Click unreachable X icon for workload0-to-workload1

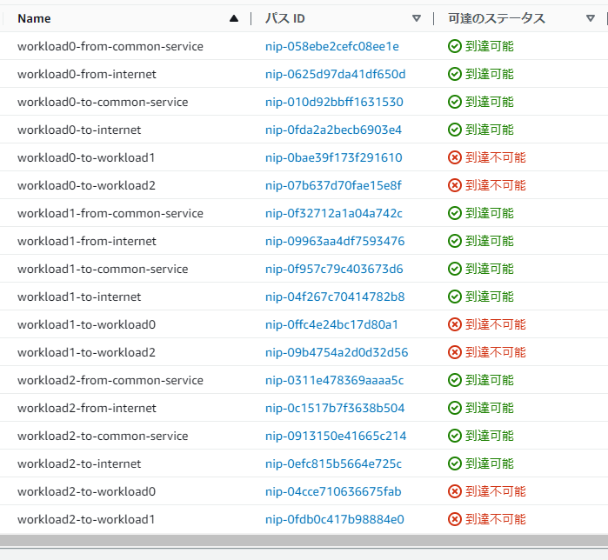pyautogui.click(x=454, y=157)
